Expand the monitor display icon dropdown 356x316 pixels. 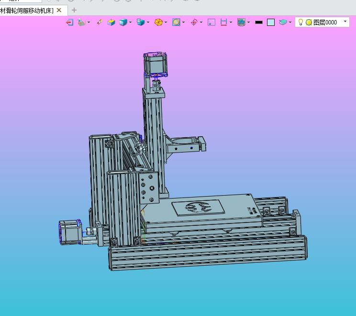pyautogui.click(x=249, y=22)
